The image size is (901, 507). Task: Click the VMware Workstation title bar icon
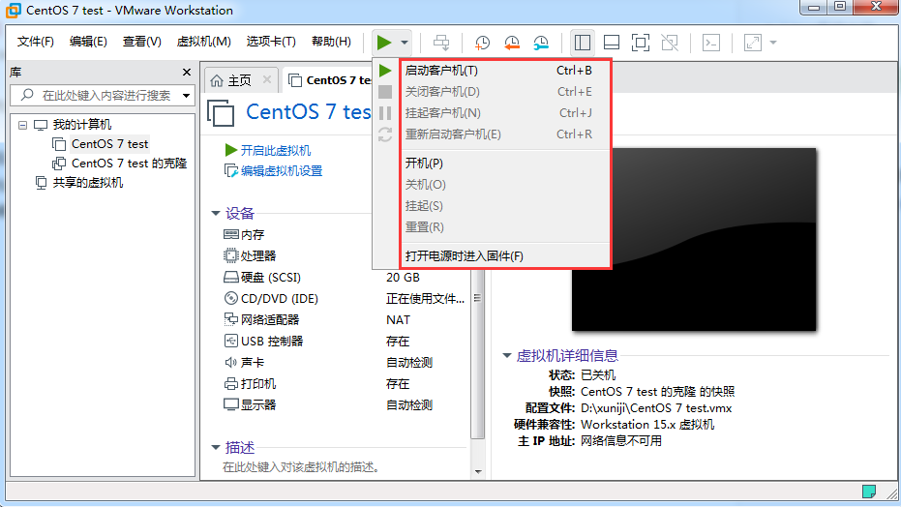(13, 11)
